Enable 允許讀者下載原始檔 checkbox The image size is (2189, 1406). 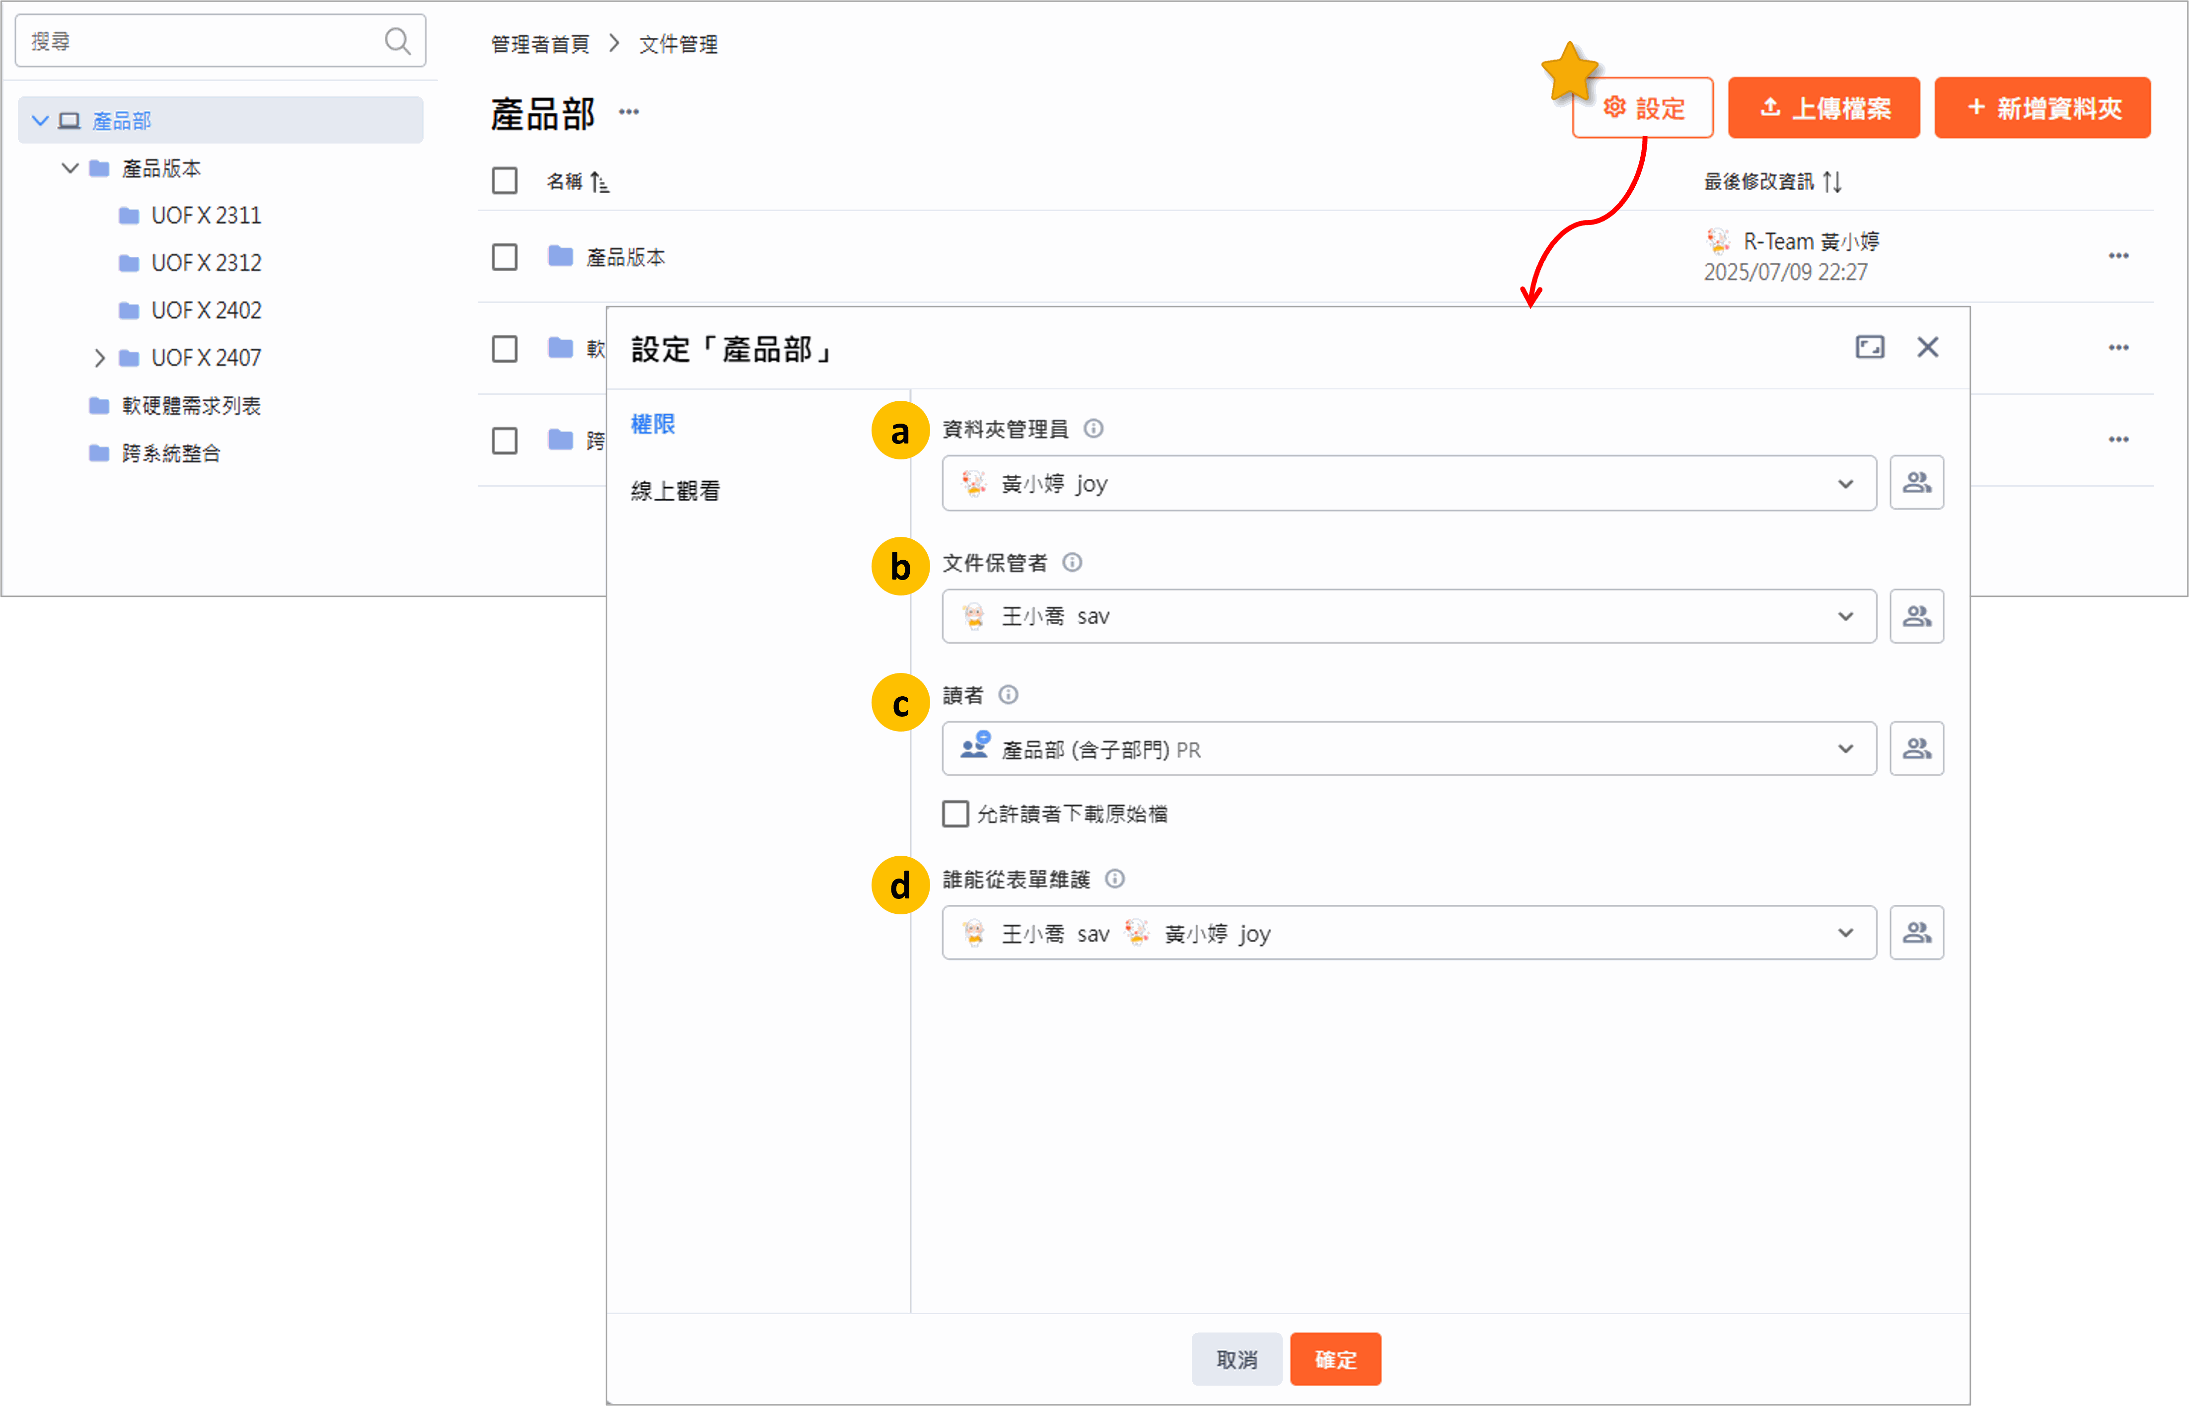956,814
